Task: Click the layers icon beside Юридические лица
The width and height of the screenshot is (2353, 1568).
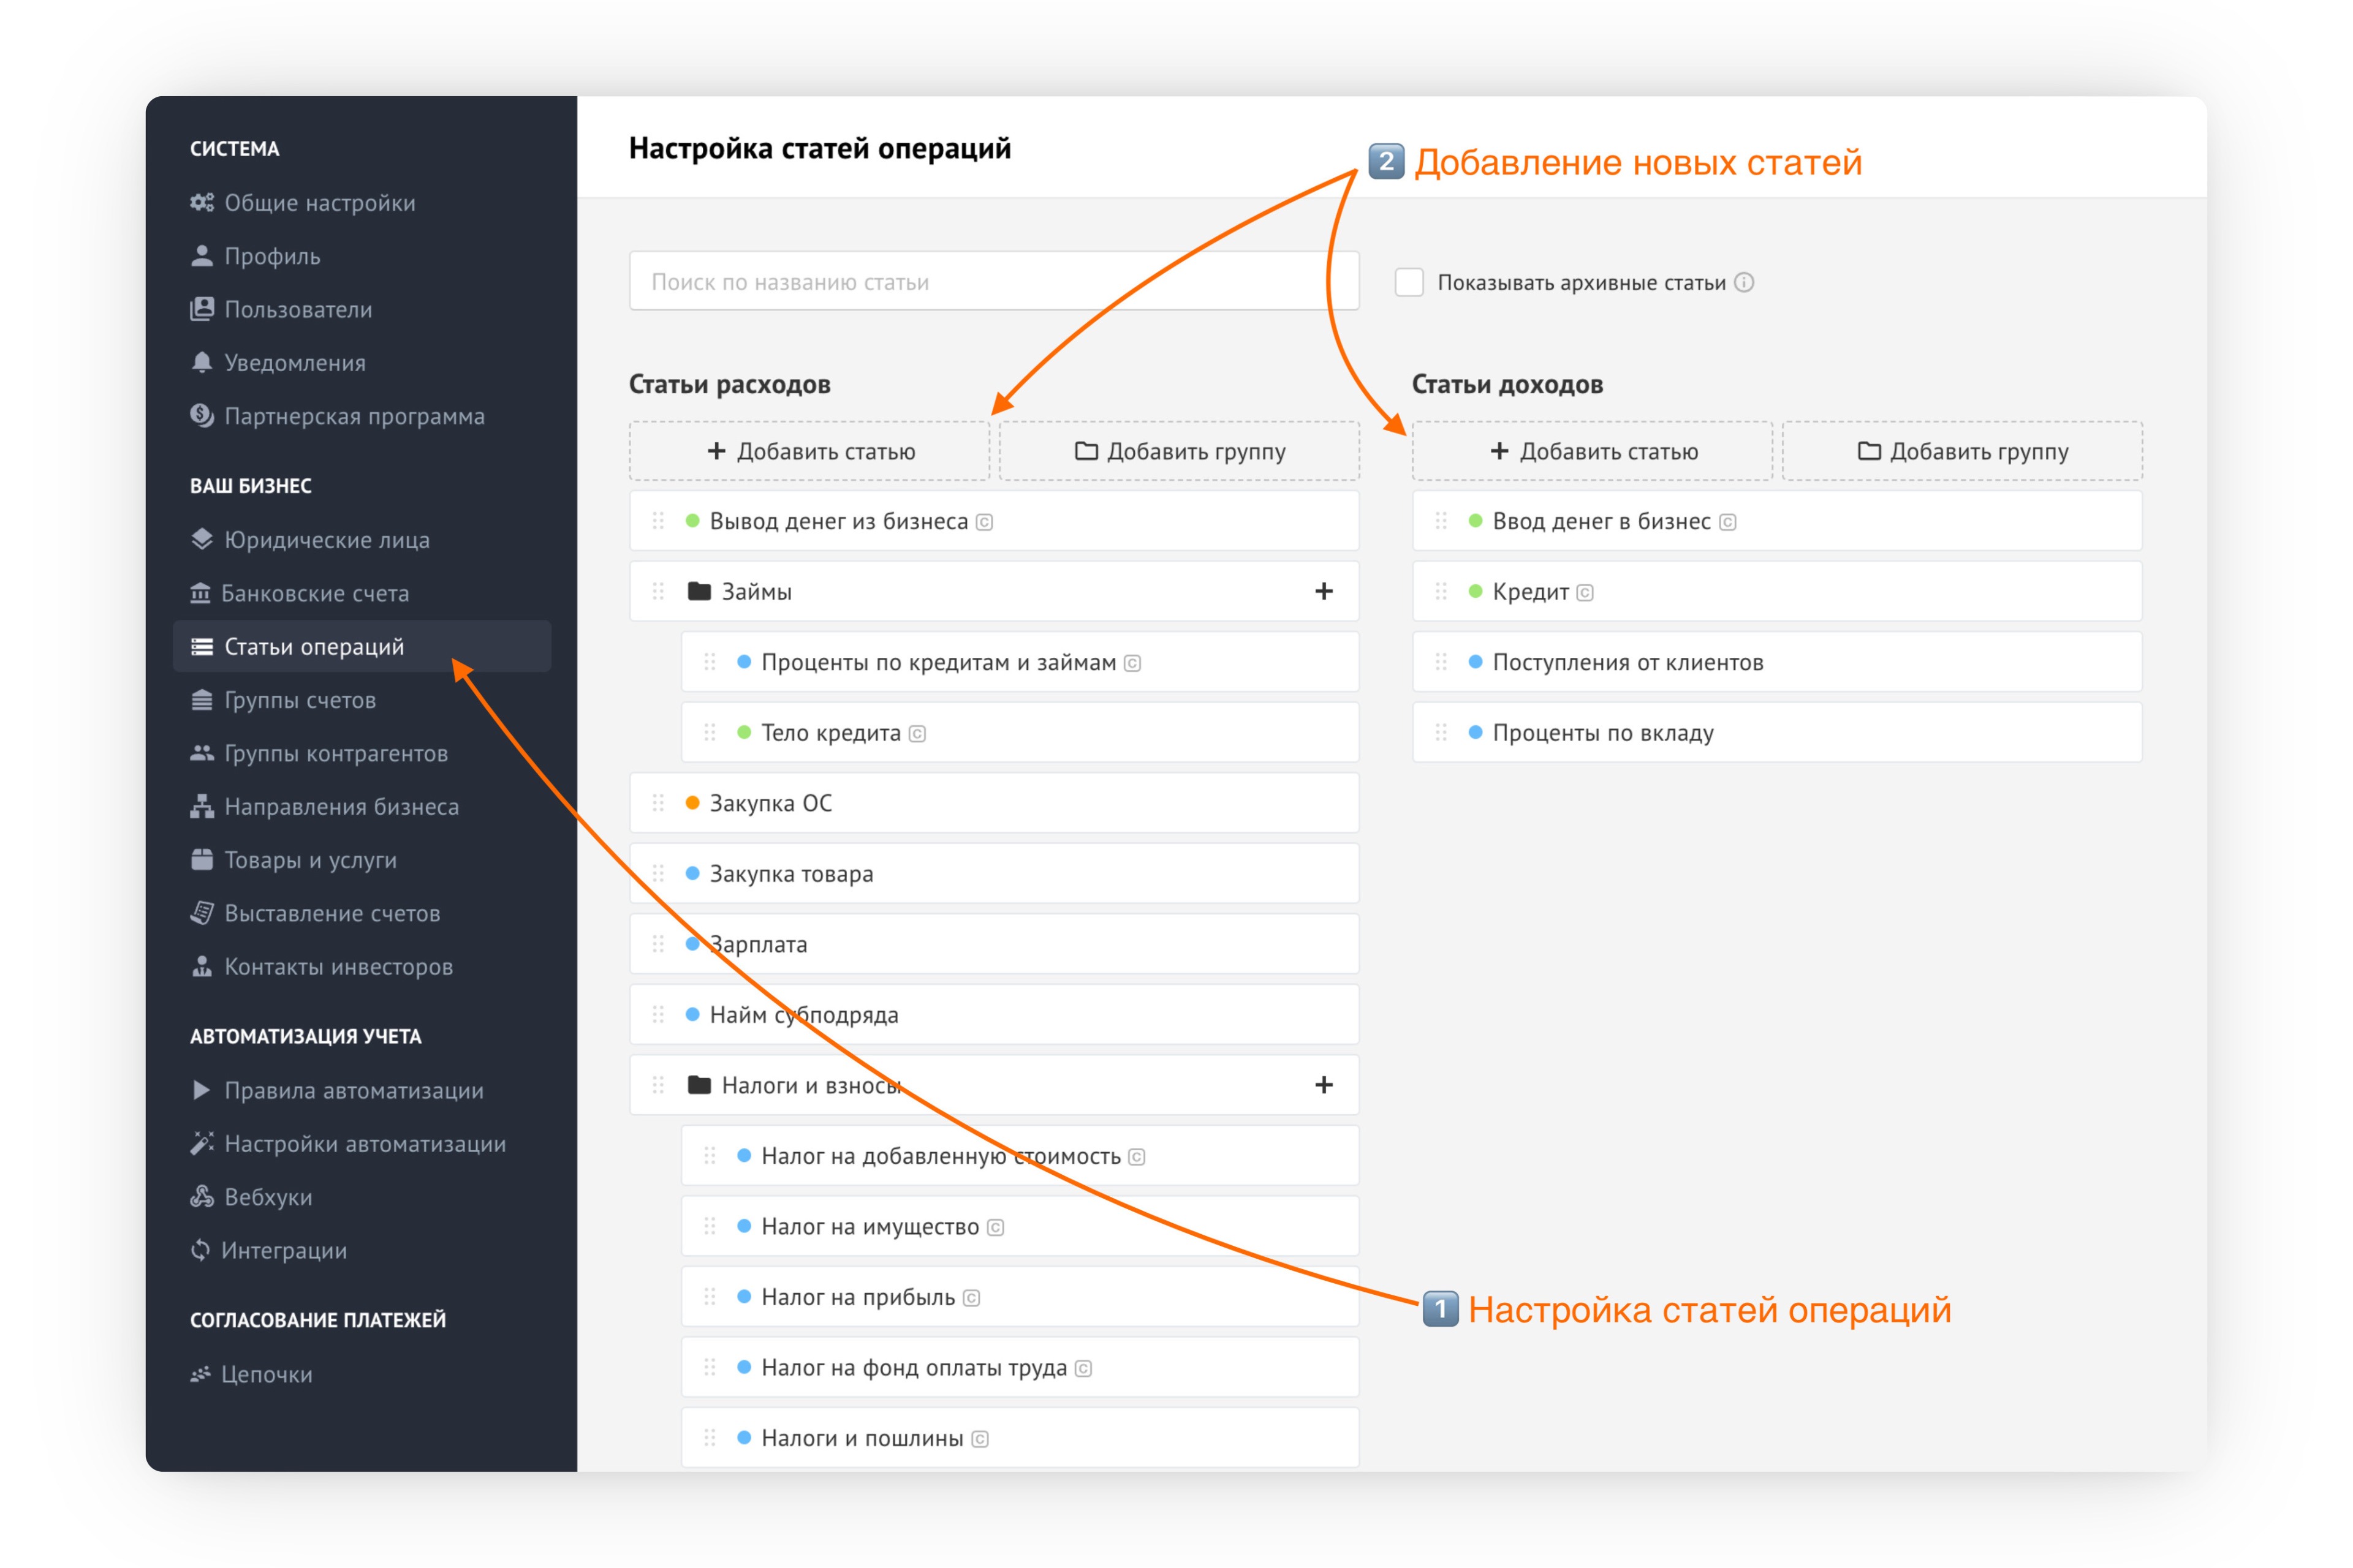Action: click(x=202, y=539)
